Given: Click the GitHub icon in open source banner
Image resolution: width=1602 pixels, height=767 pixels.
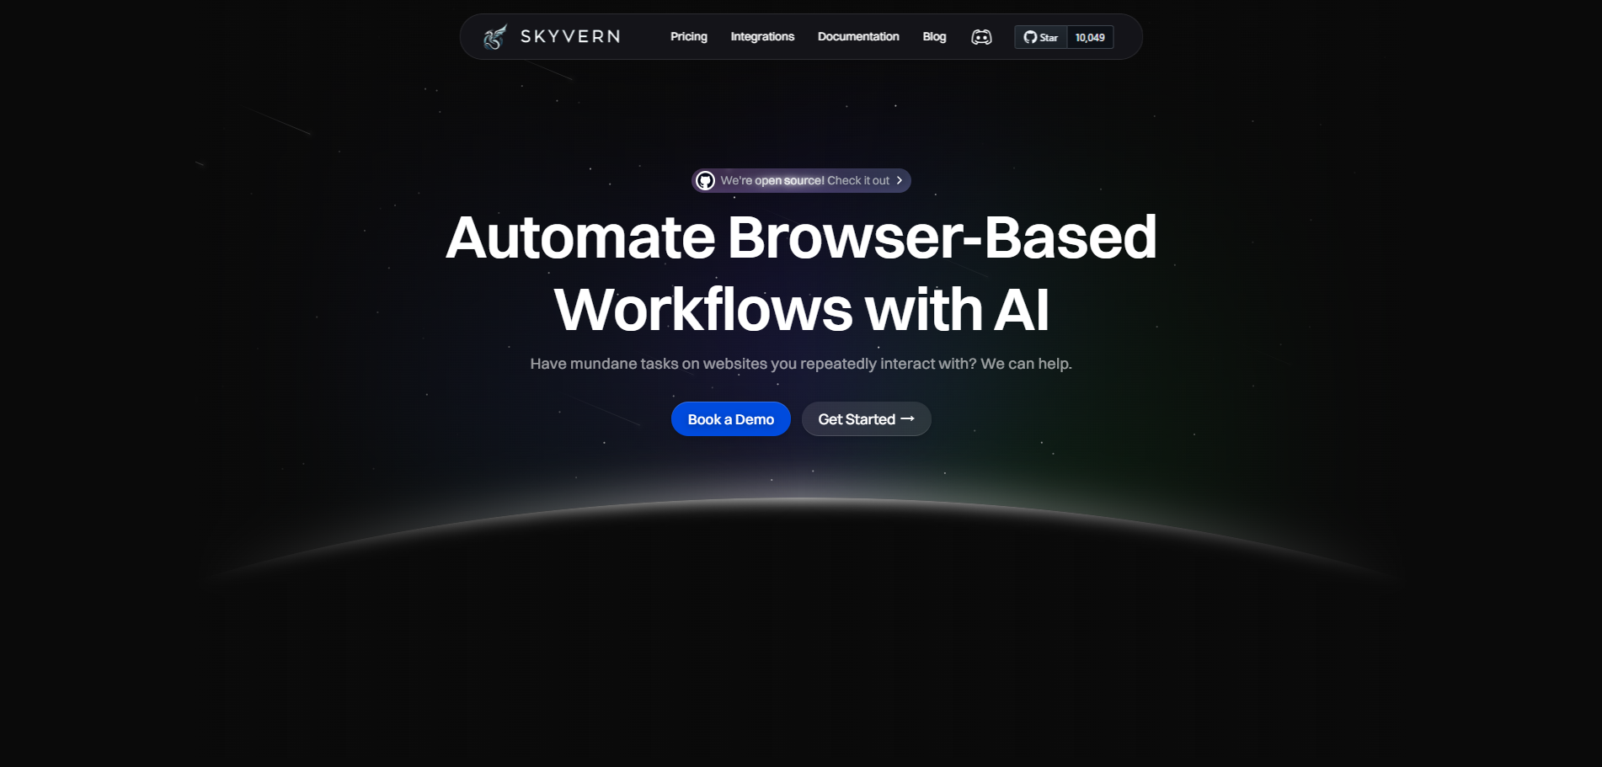Looking at the screenshot, I should click(x=706, y=181).
